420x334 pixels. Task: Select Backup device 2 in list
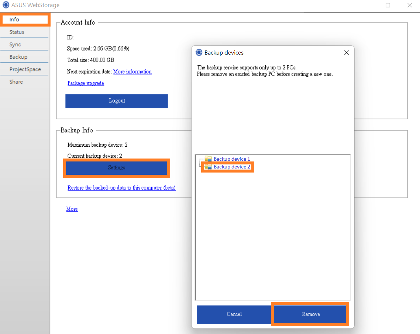(232, 167)
